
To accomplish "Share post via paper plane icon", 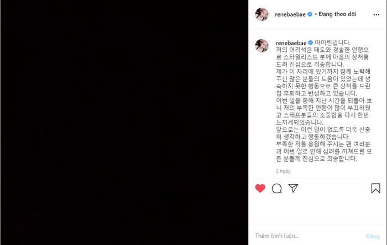I will (x=293, y=188).
